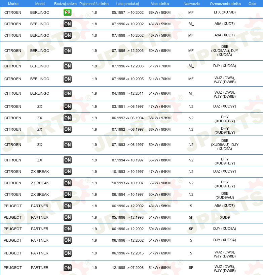The height and width of the screenshot is (275, 263).
Task: Select power value 43kW / 59KM
Action: coord(160,24)
